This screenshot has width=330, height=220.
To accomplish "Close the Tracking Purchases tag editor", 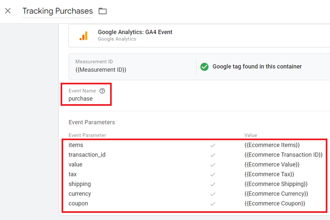I will tap(8, 11).
